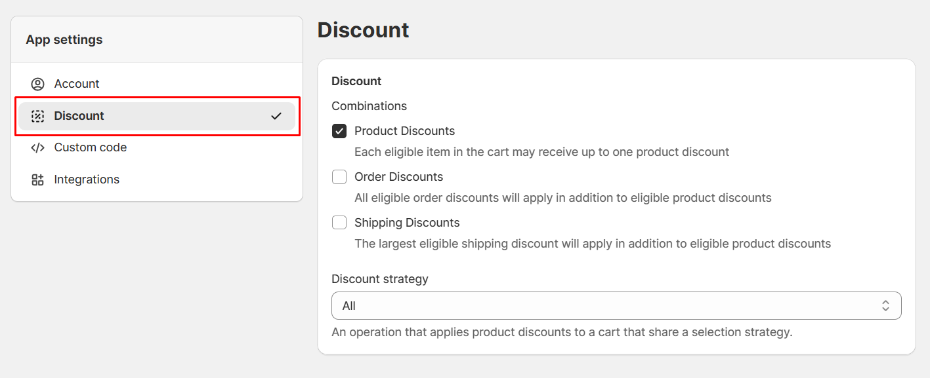The height and width of the screenshot is (378, 930).
Task: Click the Product Discounts label text
Action: click(404, 131)
